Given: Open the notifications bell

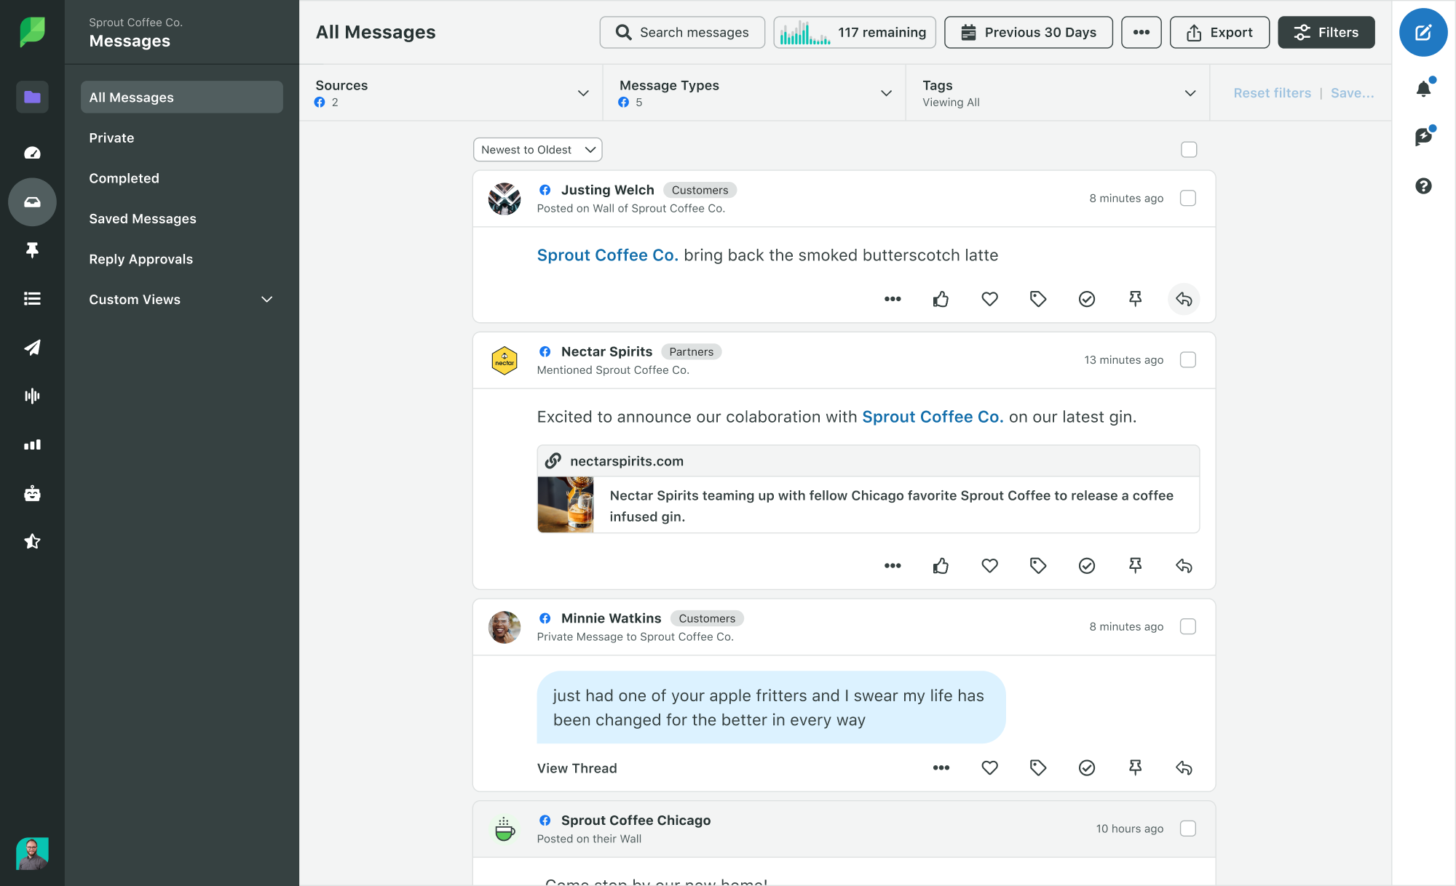Looking at the screenshot, I should click(1423, 89).
